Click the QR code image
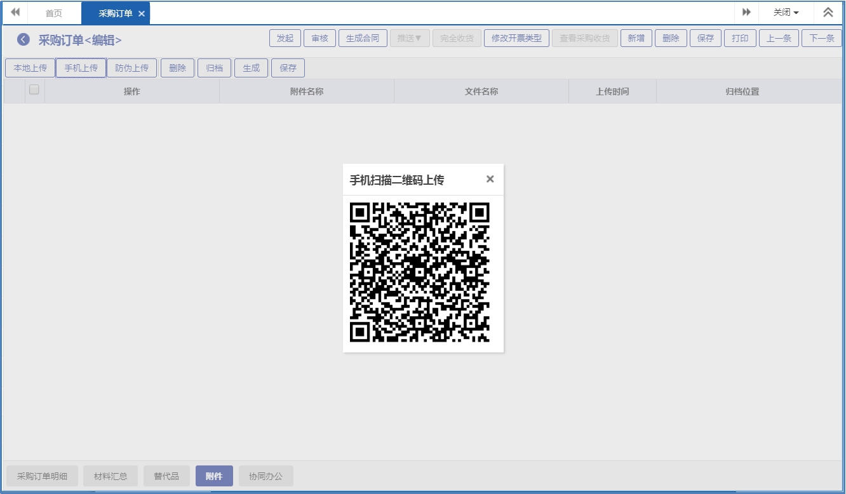846x494 pixels. tap(420, 272)
